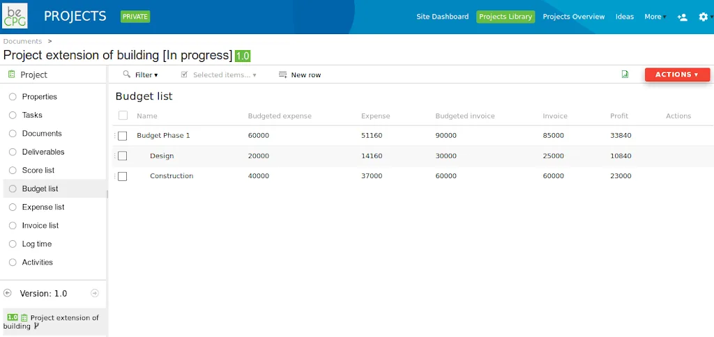Click the New row icon
This screenshot has height=337, width=714.
[283, 75]
